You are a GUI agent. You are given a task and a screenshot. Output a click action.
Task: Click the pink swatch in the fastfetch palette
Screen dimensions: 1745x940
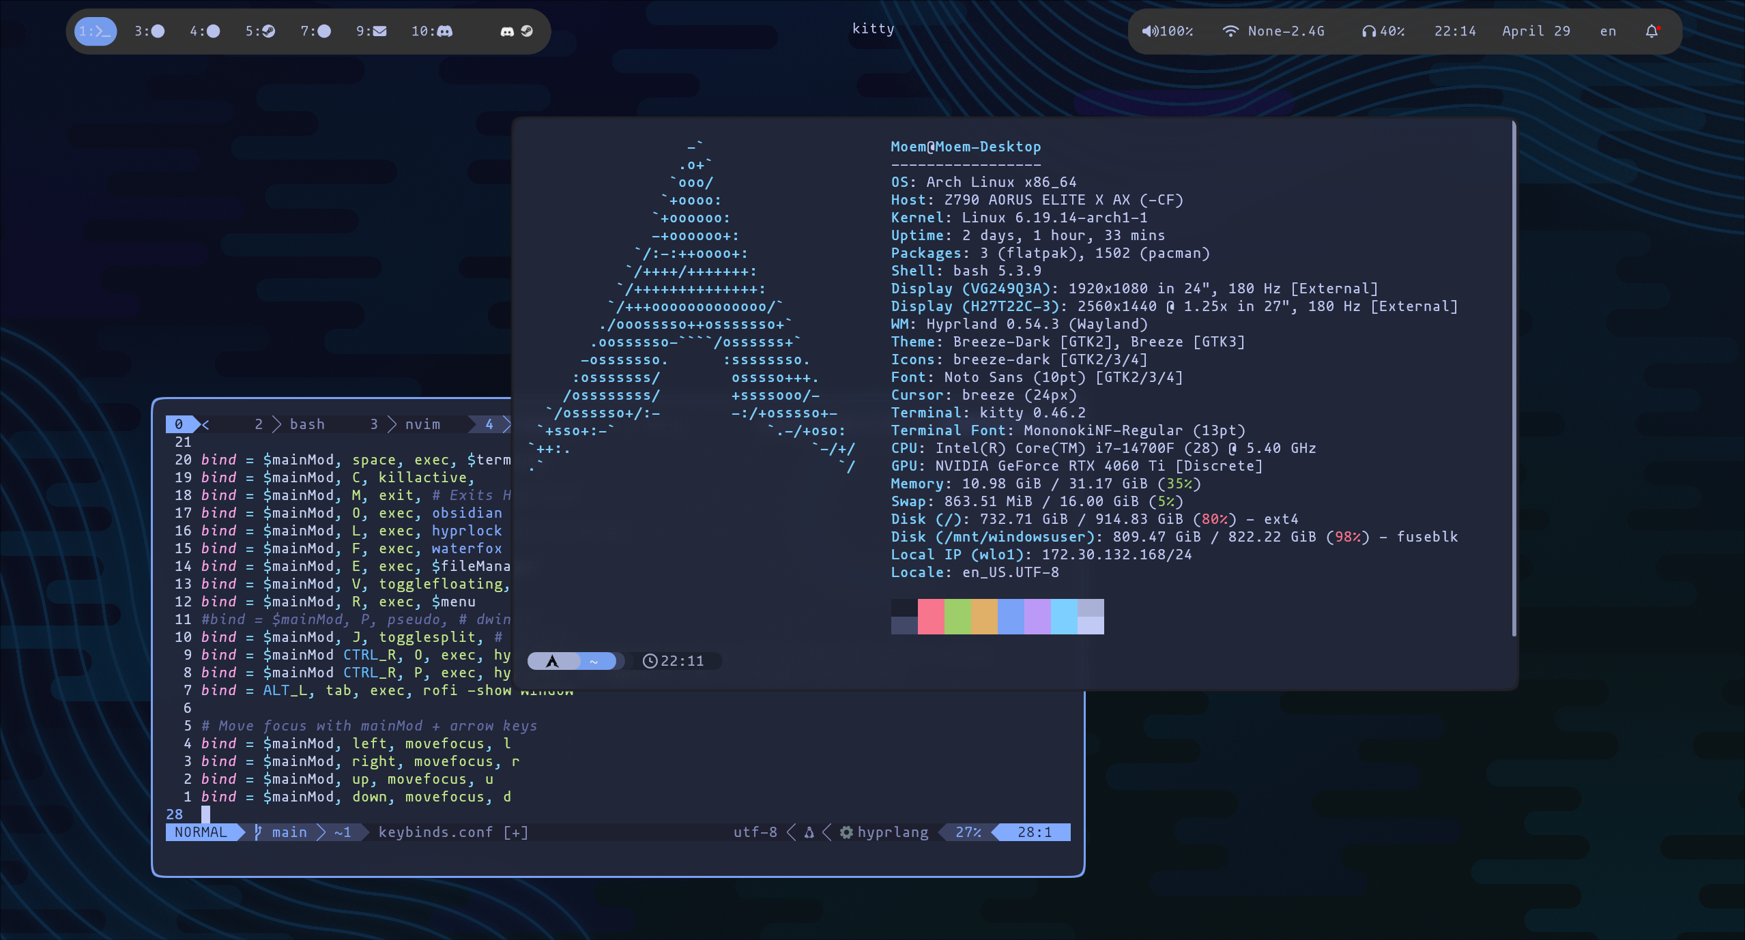(x=931, y=617)
